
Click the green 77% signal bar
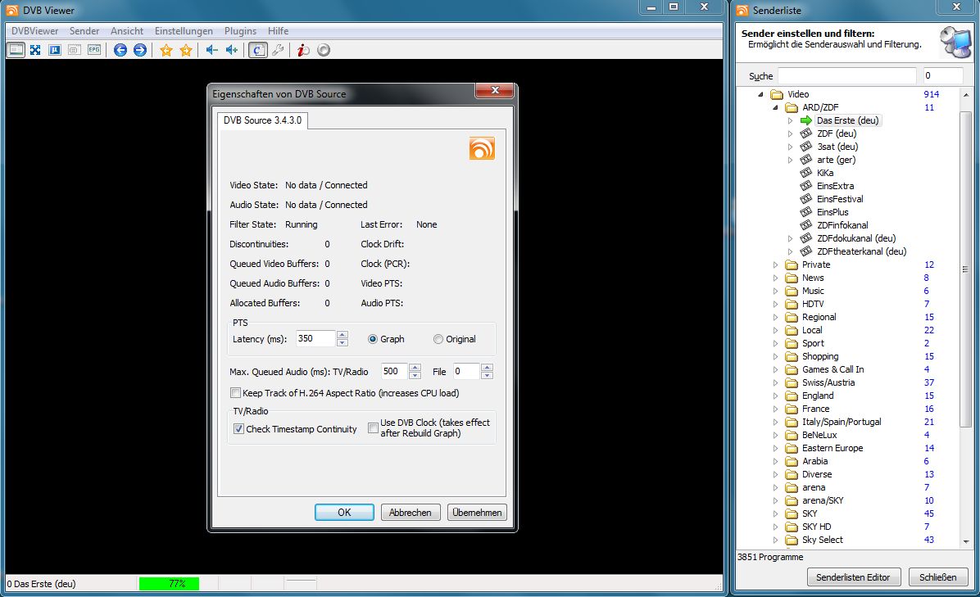point(169,584)
